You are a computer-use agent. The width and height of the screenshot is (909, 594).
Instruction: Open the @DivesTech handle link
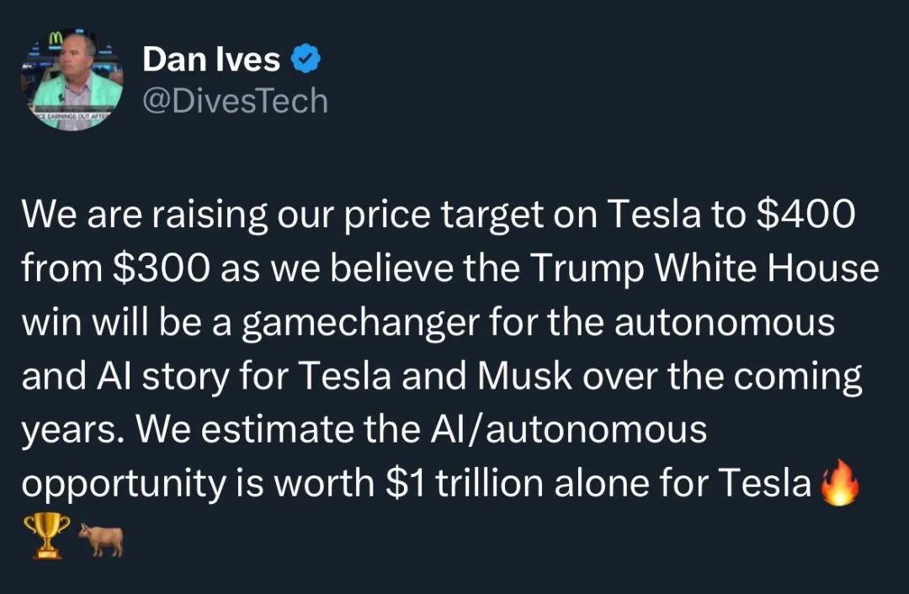(236, 101)
